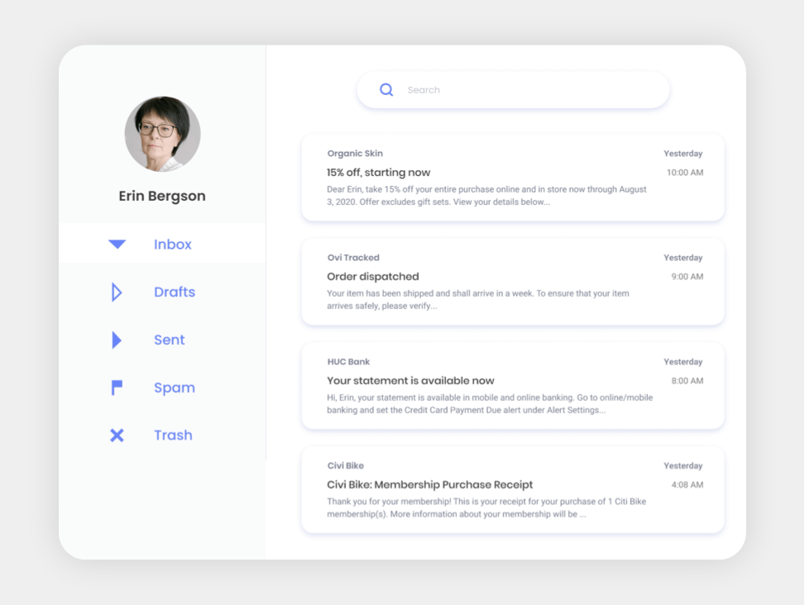Click the Sent solid triangle icon

[x=117, y=340]
